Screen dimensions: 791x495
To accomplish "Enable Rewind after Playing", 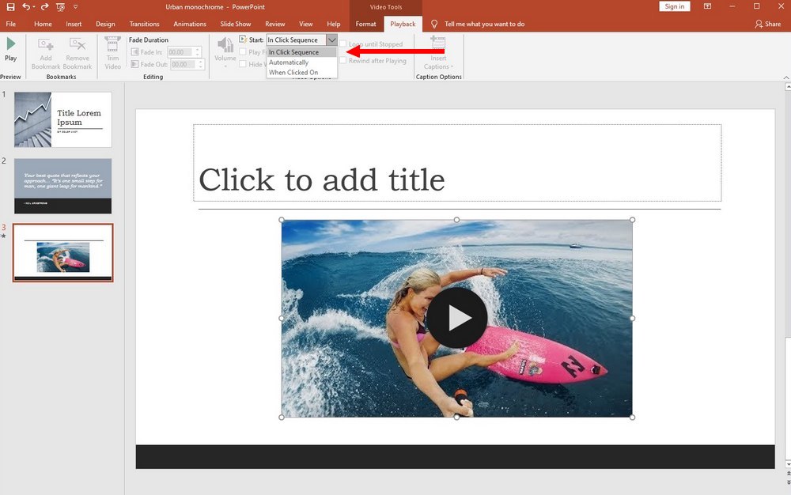I will tap(343, 59).
